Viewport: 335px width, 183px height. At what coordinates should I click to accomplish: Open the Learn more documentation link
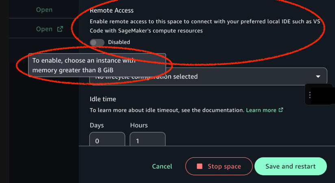(x=261, y=110)
